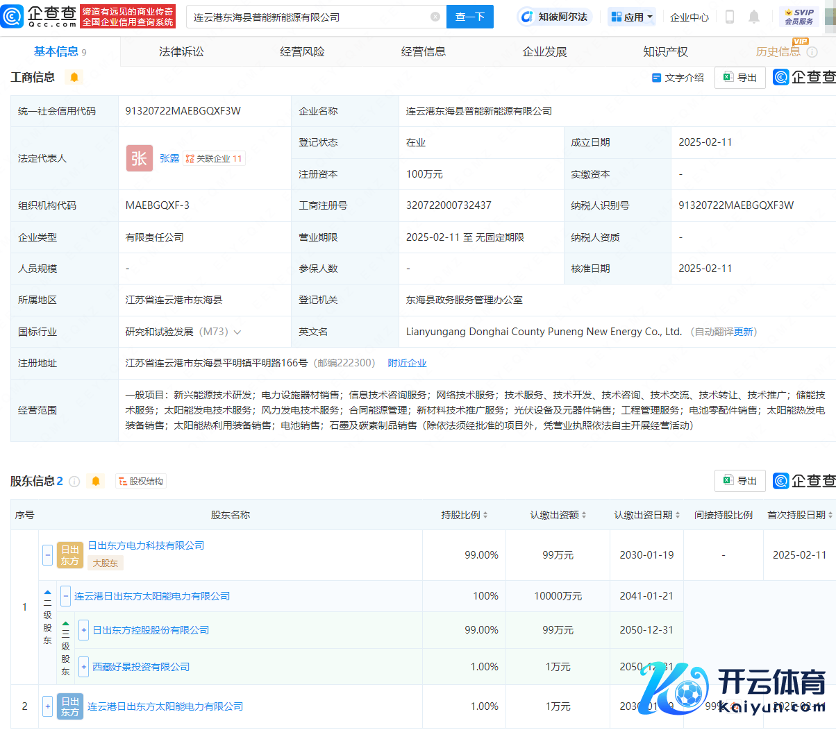836x730 pixels.
Task: Expand the 研究和试验发展 industry dropdown
Action: [x=237, y=332]
